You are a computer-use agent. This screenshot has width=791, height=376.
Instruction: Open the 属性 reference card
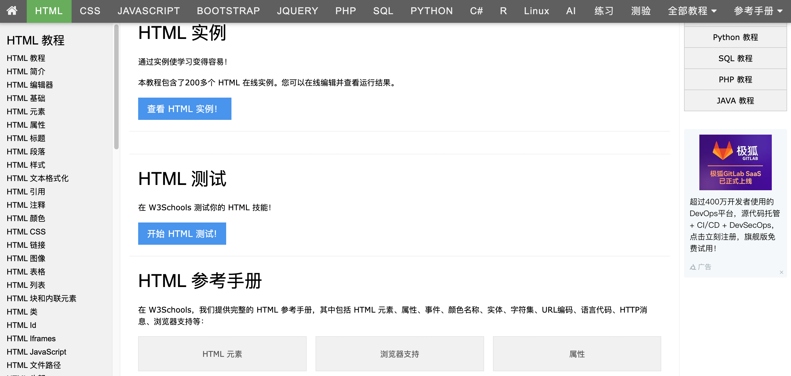point(577,354)
